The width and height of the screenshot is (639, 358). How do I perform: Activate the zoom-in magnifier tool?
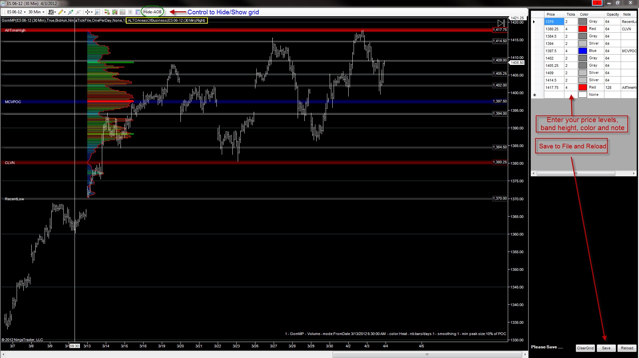tap(97, 12)
